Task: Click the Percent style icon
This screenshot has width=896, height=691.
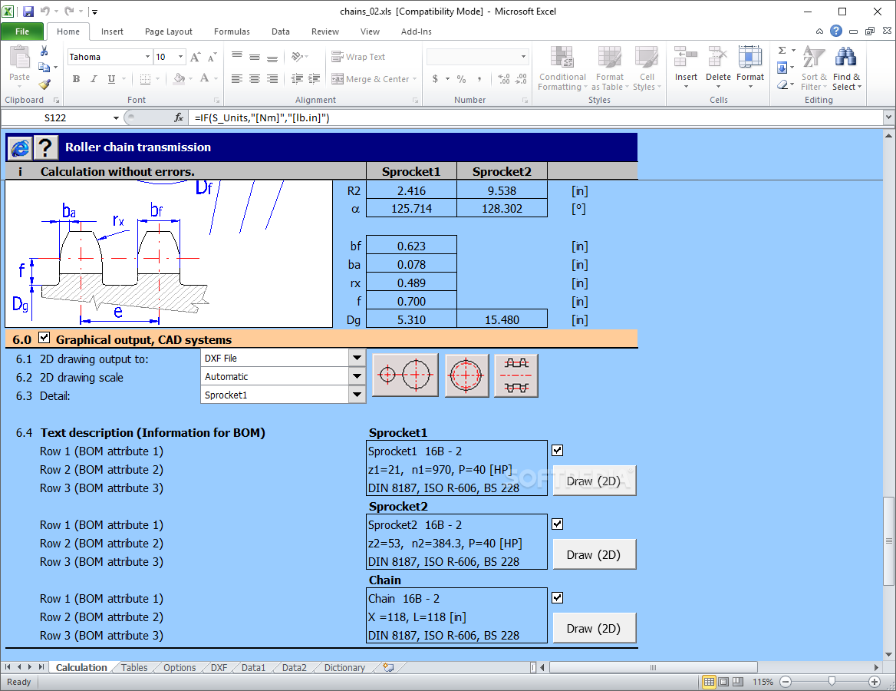Action: click(x=461, y=79)
